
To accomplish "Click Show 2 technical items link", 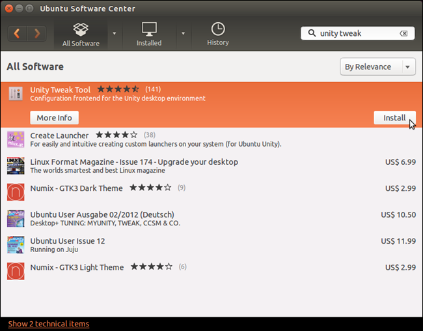I will (x=49, y=324).
